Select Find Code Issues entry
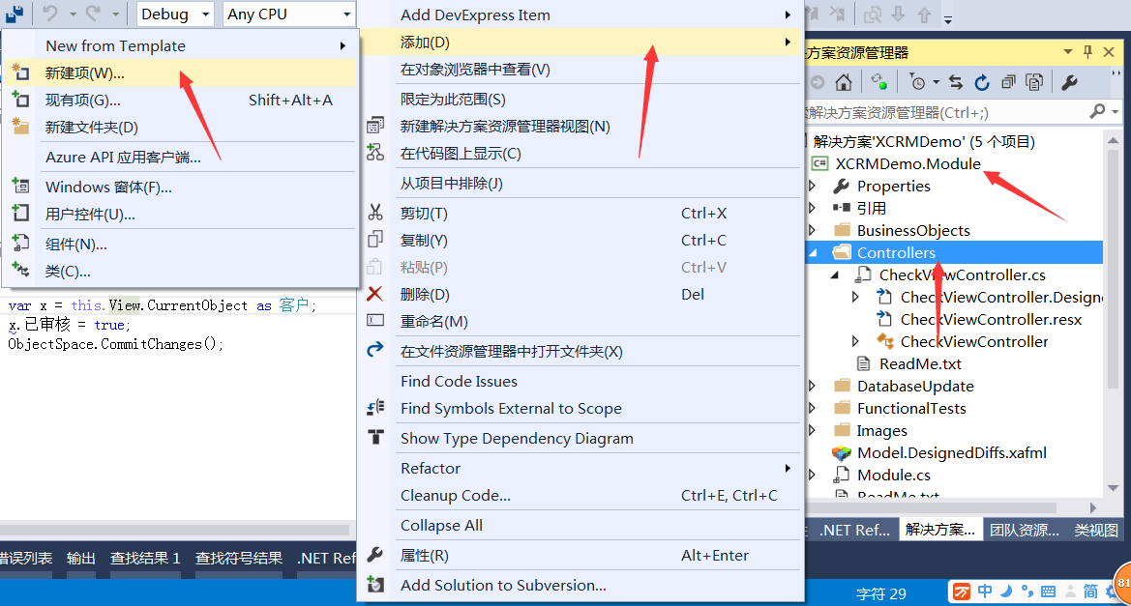The height and width of the screenshot is (606, 1131). pos(580,381)
